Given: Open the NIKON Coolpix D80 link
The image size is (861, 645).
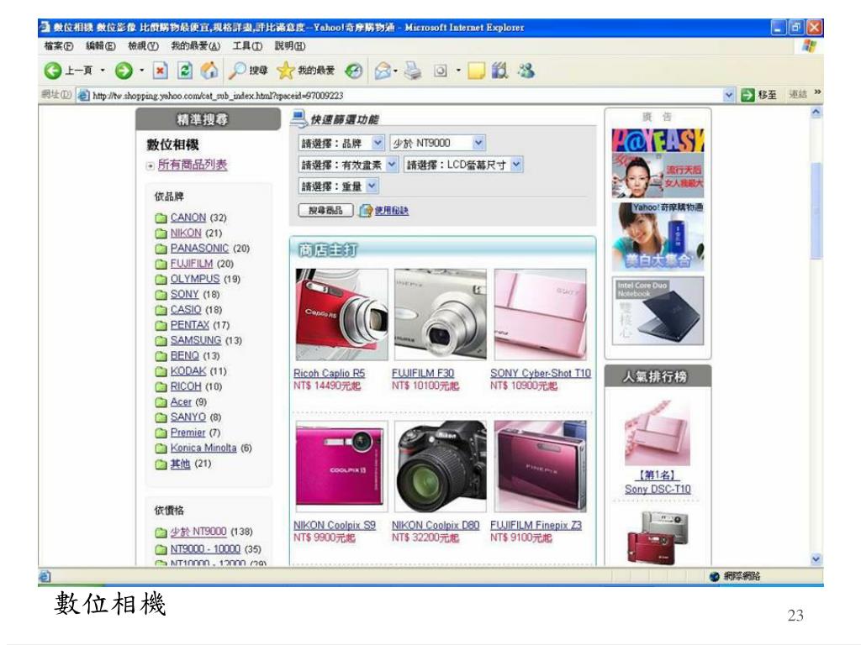Looking at the screenshot, I should click(x=436, y=525).
